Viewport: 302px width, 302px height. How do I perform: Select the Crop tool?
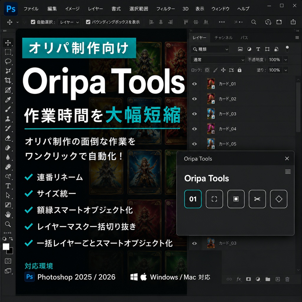8,80
